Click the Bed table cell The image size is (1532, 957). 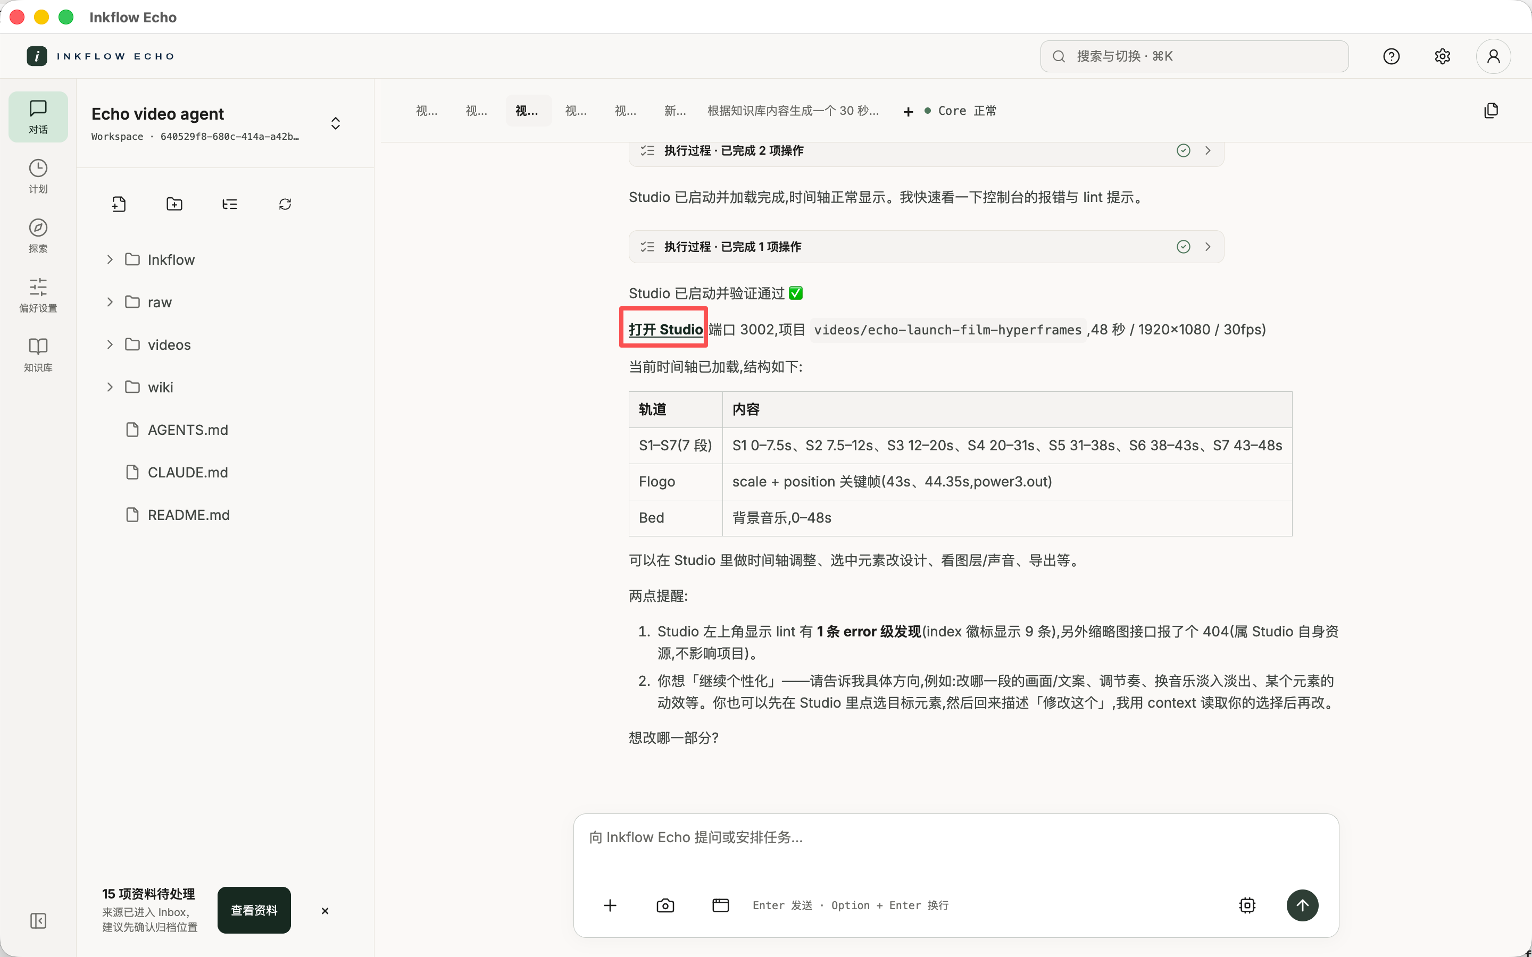[676, 518]
